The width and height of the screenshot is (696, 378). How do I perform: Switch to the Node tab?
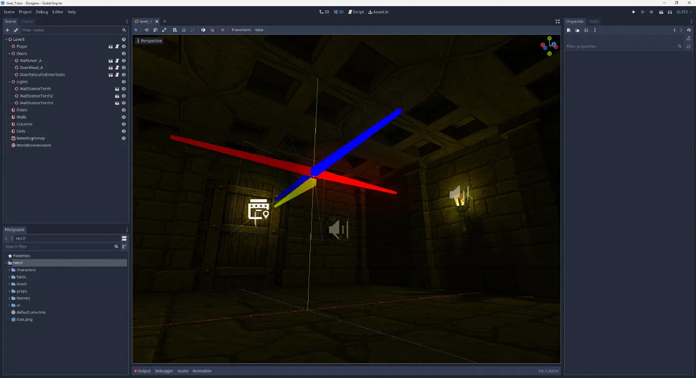point(594,21)
